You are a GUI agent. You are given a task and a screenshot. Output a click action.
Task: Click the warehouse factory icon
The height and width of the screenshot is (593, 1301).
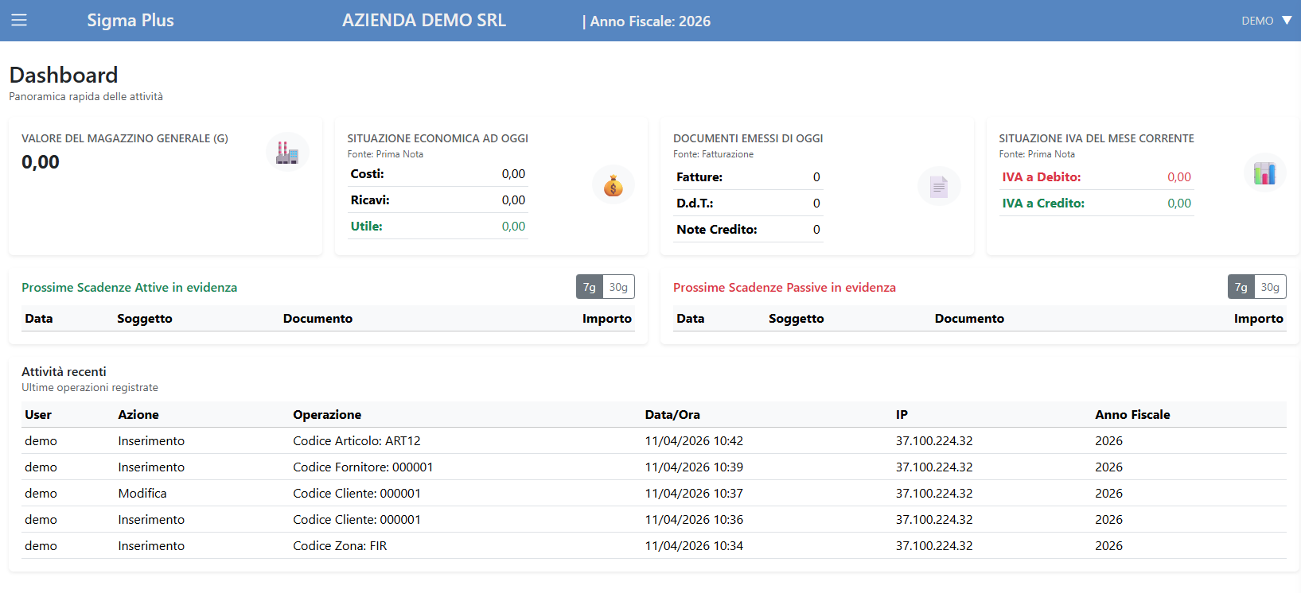pyautogui.click(x=287, y=152)
